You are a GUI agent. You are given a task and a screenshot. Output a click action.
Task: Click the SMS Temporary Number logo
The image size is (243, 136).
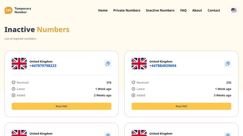(x=18, y=10)
